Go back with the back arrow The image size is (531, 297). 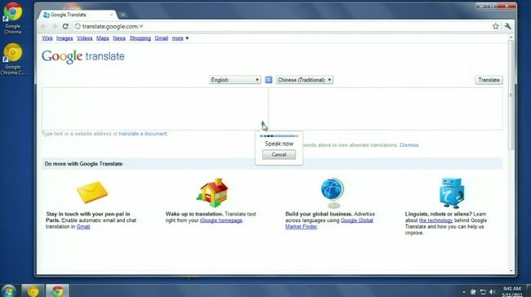[x=43, y=26]
